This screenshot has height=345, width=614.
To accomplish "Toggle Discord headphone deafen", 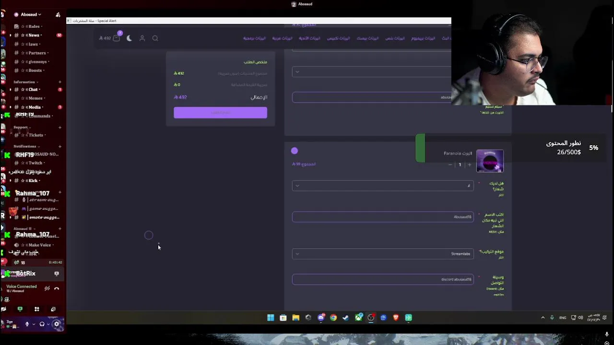I will 42,324.
